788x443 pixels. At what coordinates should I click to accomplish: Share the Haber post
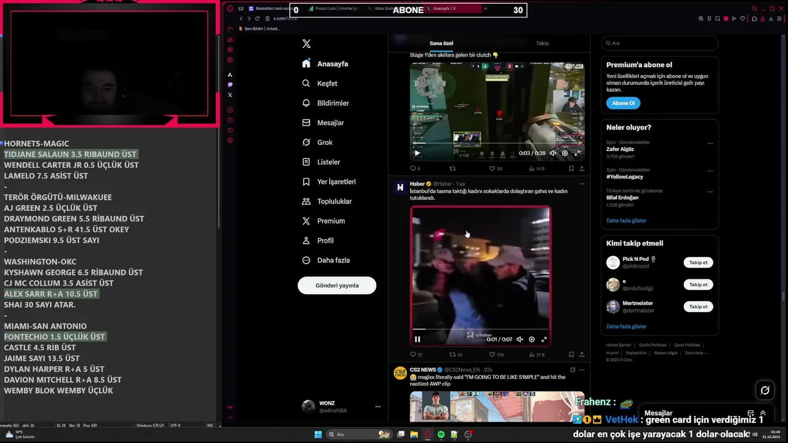pos(582,354)
